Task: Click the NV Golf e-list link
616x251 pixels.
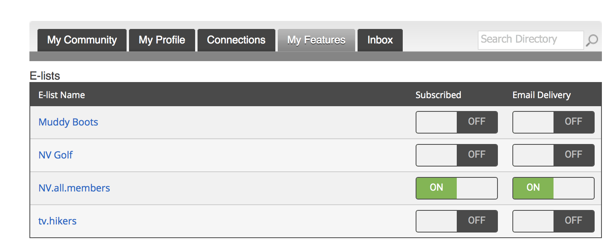Action: point(56,155)
